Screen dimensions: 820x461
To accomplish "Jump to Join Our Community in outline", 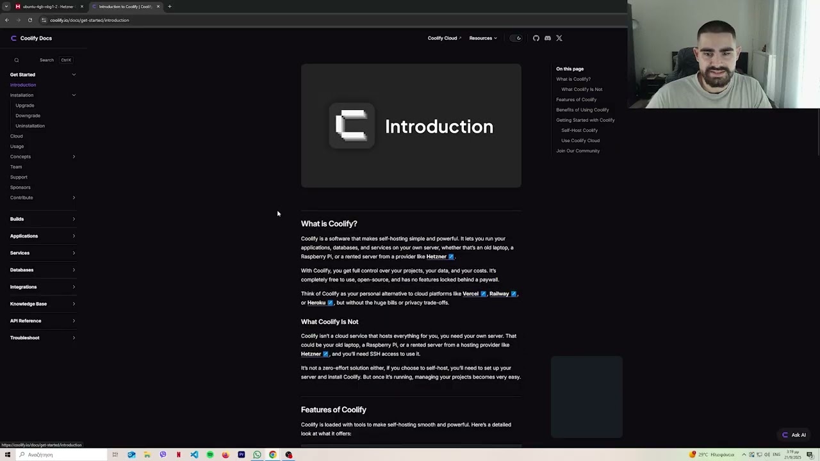I will [578, 151].
